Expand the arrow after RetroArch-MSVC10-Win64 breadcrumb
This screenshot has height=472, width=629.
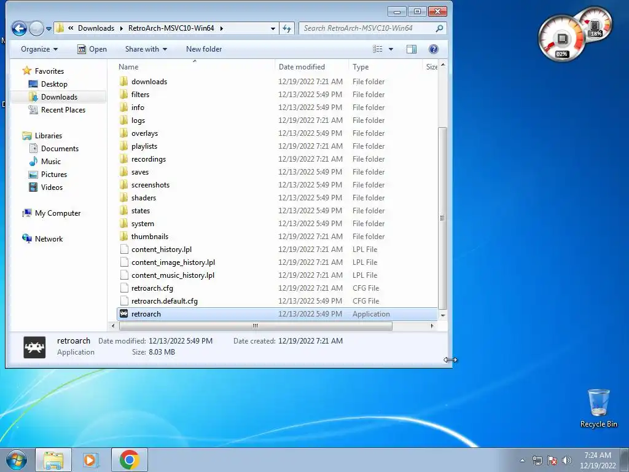[x=221, y=28]
